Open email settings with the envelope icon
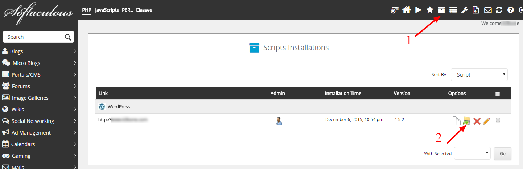This screenshot has width=523, height=169. coord(488,10)
